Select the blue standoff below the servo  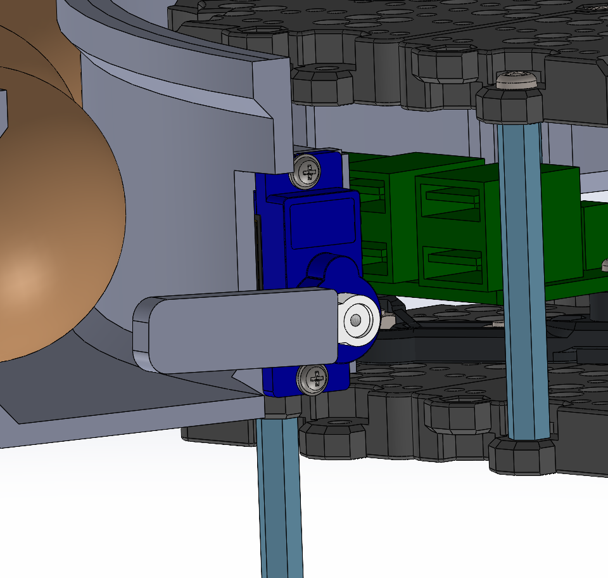(x=280, y=494)
